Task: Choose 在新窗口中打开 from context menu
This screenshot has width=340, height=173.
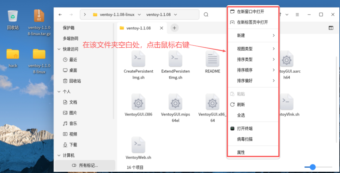Action: tap(253, 12)
